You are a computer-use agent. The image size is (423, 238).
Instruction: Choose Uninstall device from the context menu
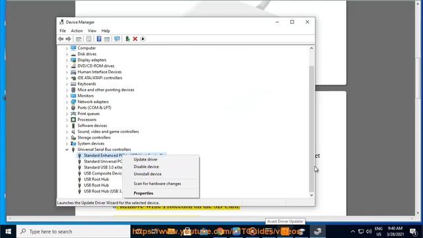161,174
